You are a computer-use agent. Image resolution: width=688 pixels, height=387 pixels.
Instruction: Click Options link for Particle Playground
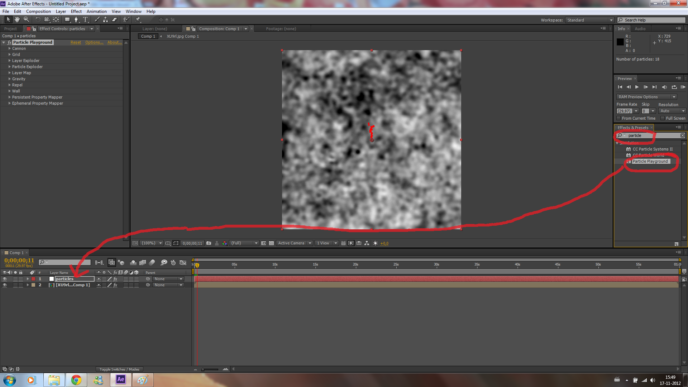pyautogui.click(x=94, y=42)
